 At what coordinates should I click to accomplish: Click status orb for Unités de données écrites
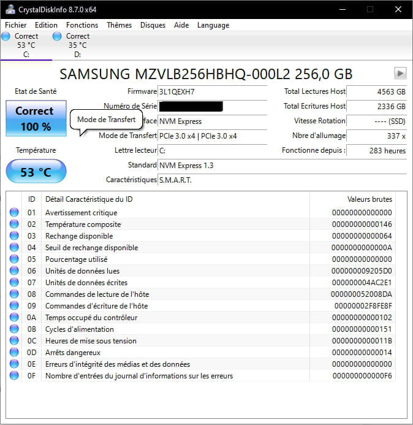[x=14, y=282]
